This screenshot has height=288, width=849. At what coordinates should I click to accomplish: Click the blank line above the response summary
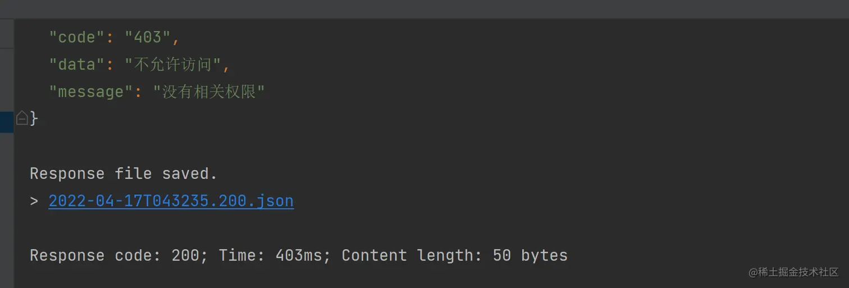pyautogui.click(x=225, y=228)
